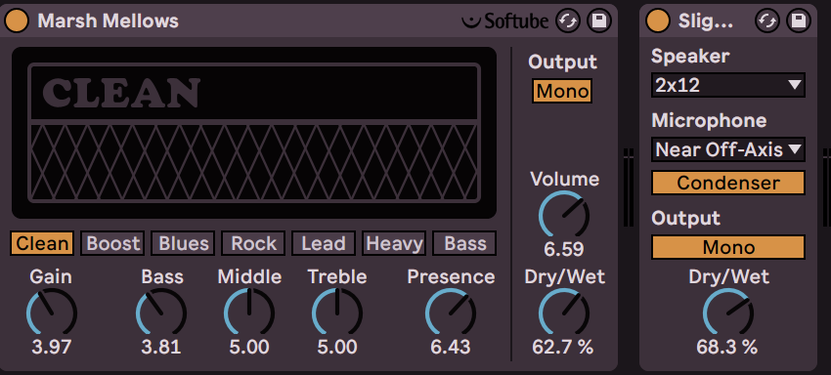This screenshot has height=375, width=831.
Task: Click the Middle value 5.00
Action: (249, 348)
